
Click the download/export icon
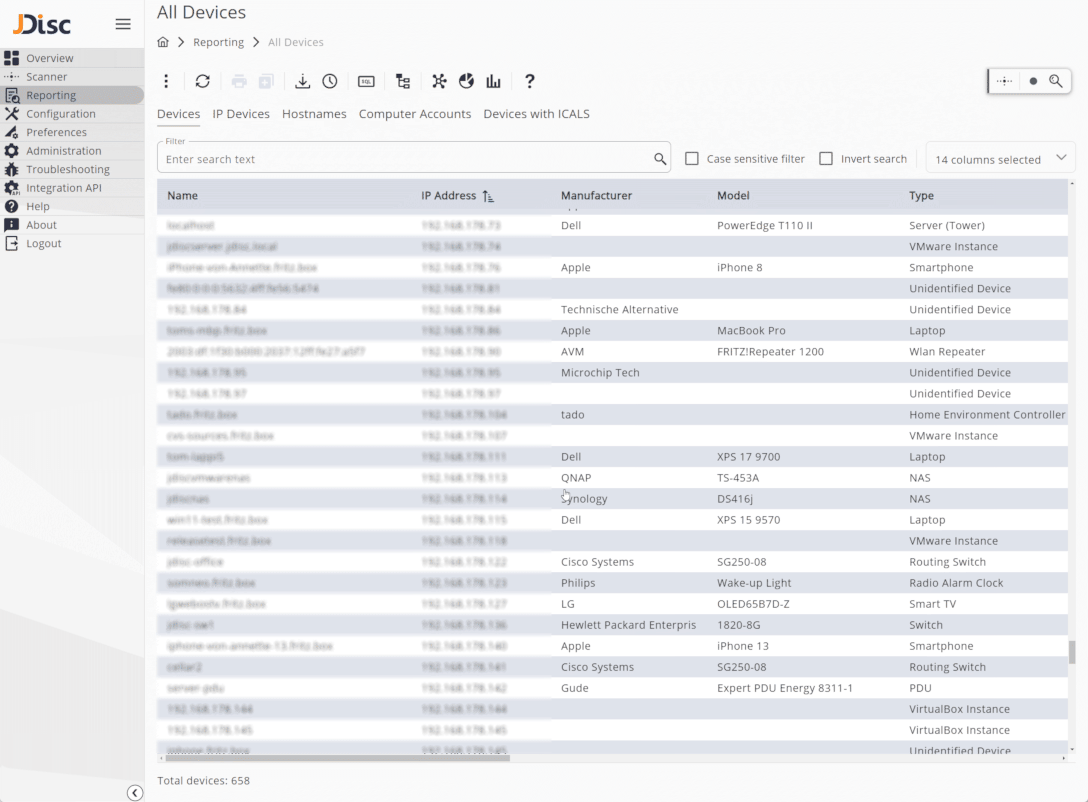tap(302, 81)
